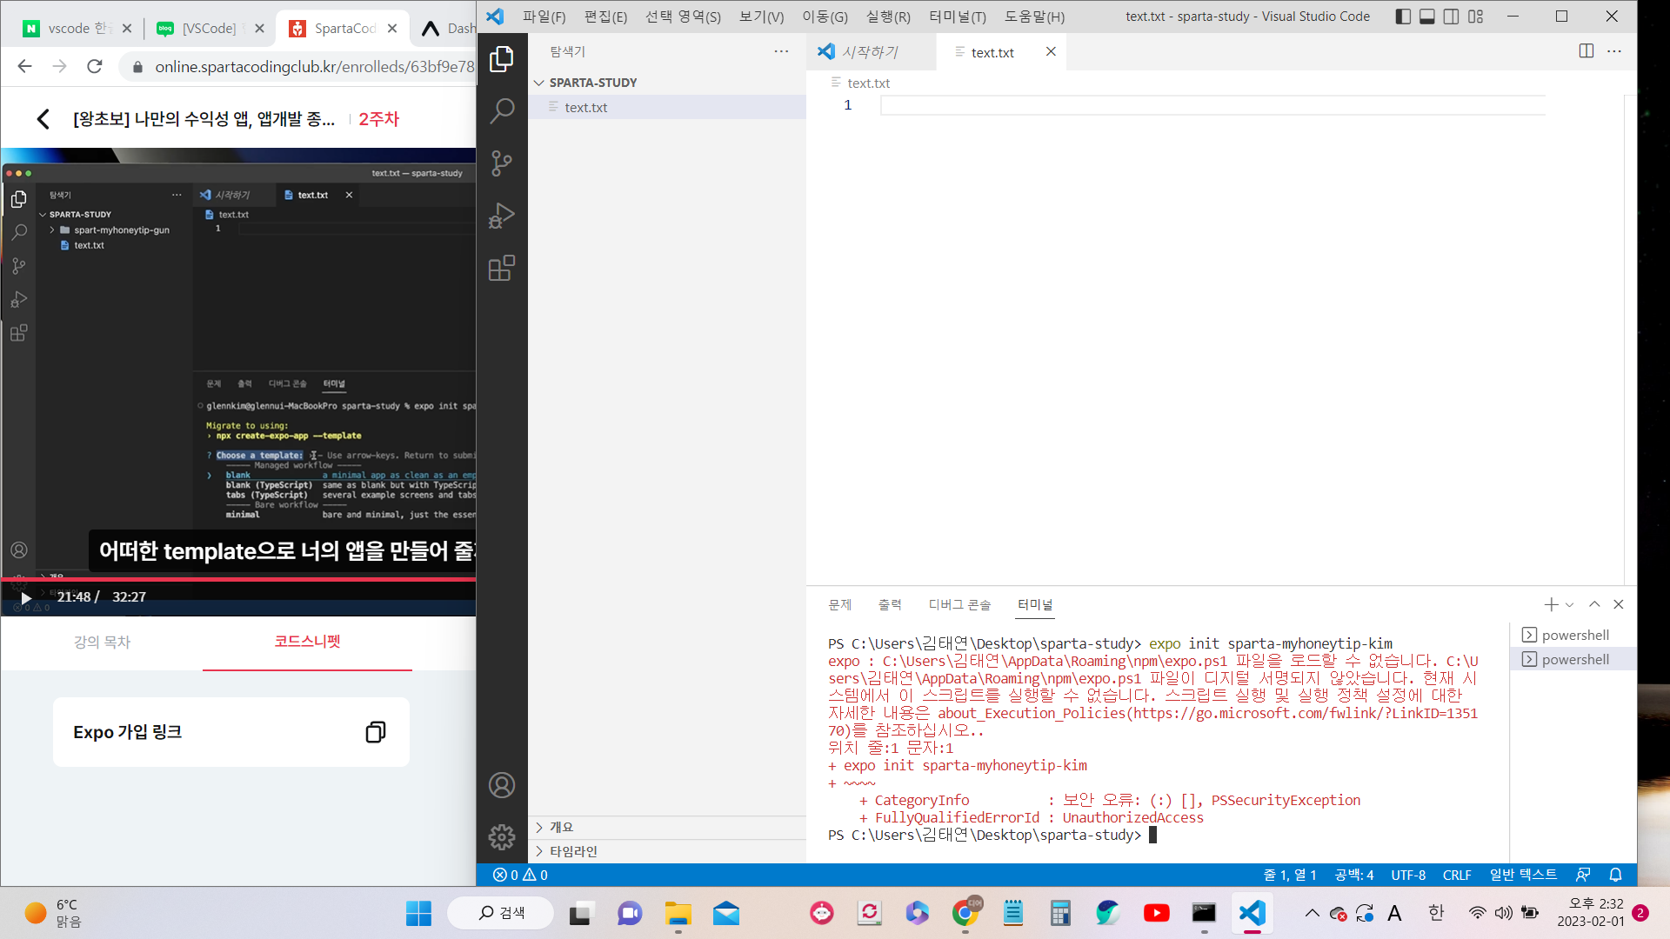Open the Explorer panel more actions ellipsis

click(x=781, y=51)
